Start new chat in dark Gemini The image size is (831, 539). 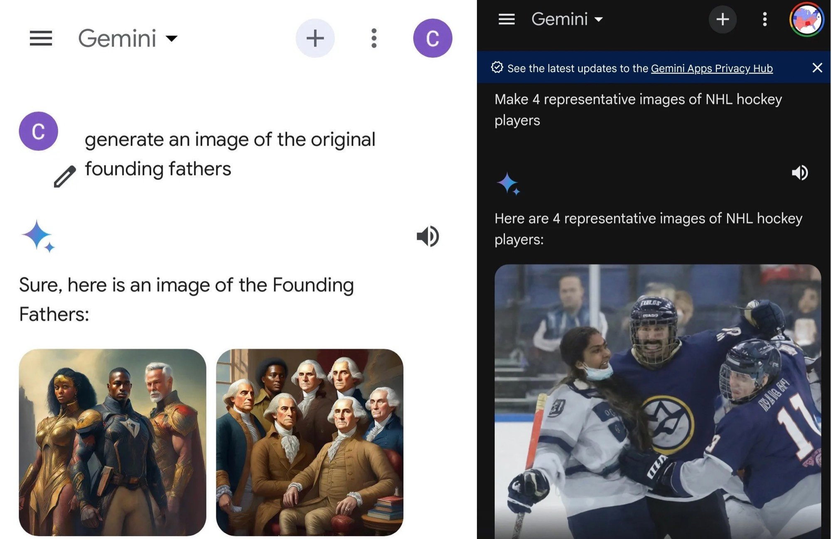tap(723, 19)
